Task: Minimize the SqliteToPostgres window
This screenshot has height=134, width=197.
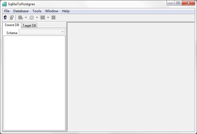Action: click(171, 3)
